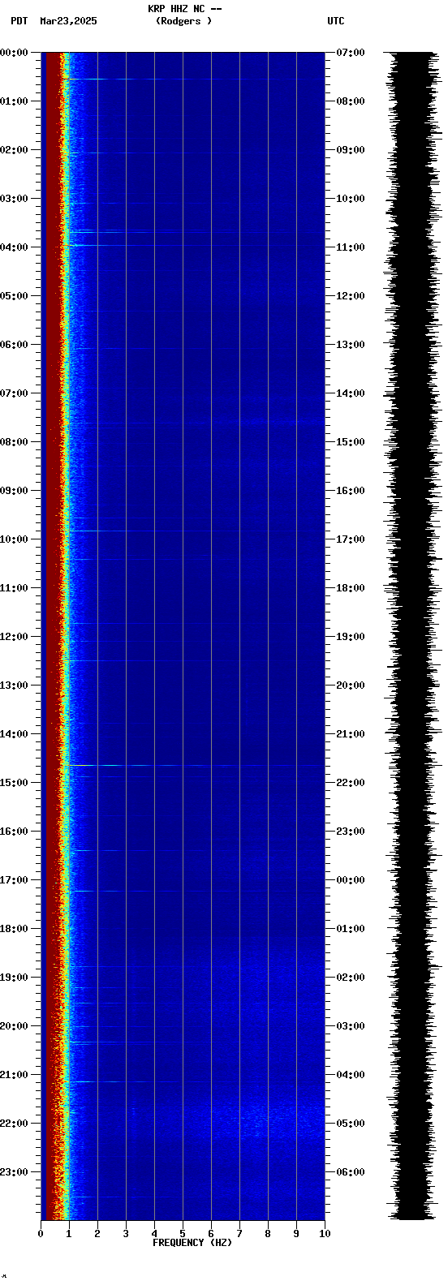Click the 03:00 UTC time tick label
Viewport: 448px width, 1285px height.
tap(351, 1026)
